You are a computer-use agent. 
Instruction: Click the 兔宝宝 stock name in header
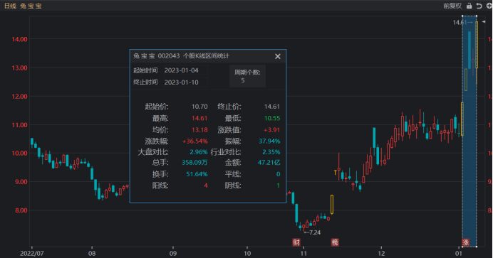31,6
